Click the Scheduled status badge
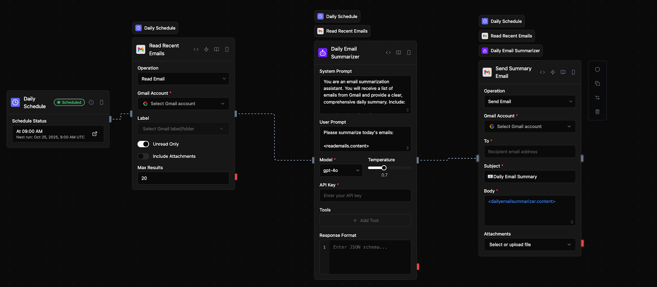The width and height of the screenshot is (657, 287). [69, 102]
